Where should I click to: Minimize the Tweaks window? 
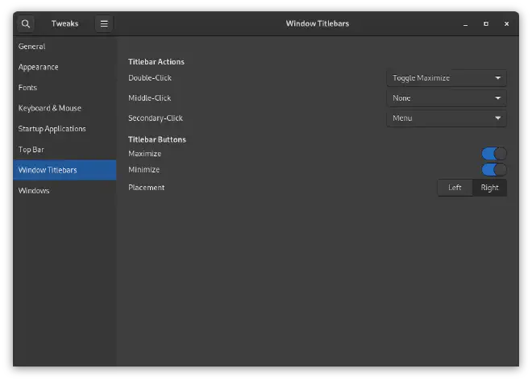click(x=465, y=24)
